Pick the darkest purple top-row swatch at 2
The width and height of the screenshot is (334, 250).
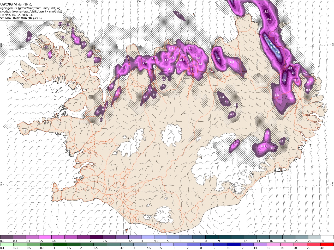point(96,237)
